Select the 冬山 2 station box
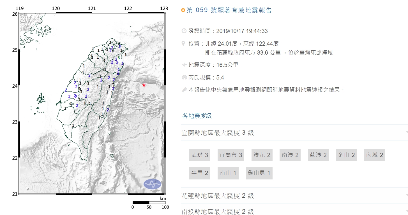 346,155
